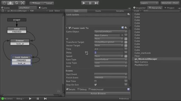
Task: Open Game Object SpecifyGameObject dropdown
Action: [111, 32]
